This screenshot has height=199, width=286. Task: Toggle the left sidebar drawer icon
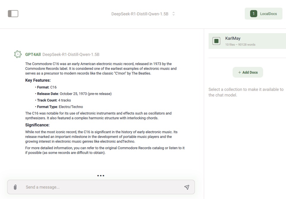(x=13, y=14)
